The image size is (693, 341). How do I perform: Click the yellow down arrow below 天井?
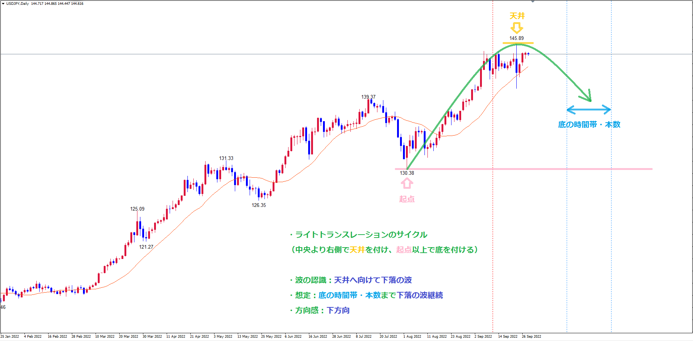[x=517, y=28]
